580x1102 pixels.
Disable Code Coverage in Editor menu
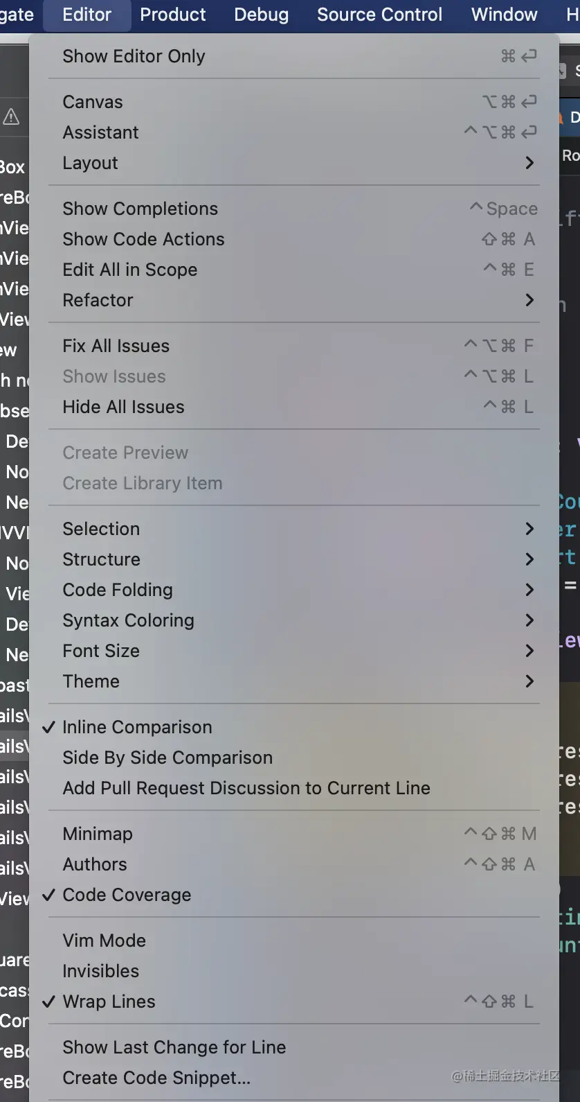(127, 895)
